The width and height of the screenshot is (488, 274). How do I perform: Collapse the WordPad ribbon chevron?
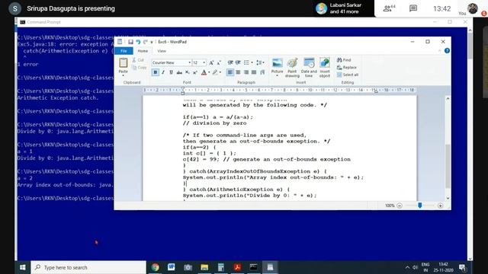coord(439,51)
